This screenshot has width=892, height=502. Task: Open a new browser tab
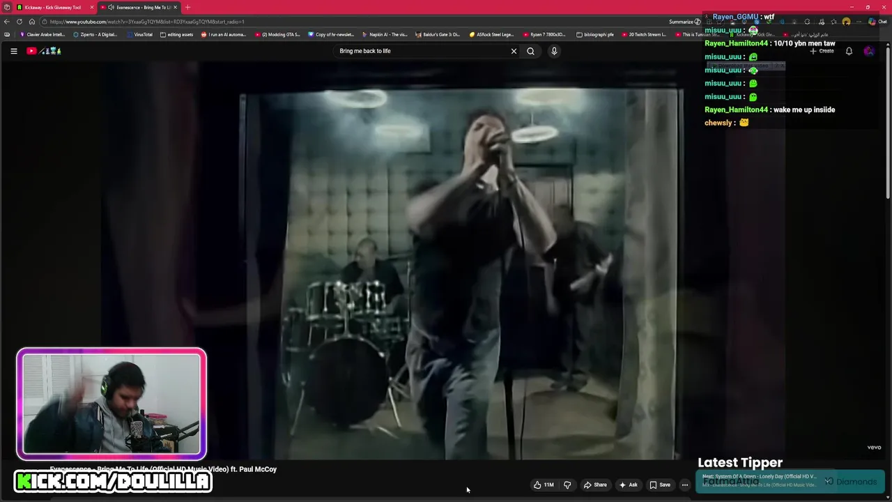click(x=187, y=7)
